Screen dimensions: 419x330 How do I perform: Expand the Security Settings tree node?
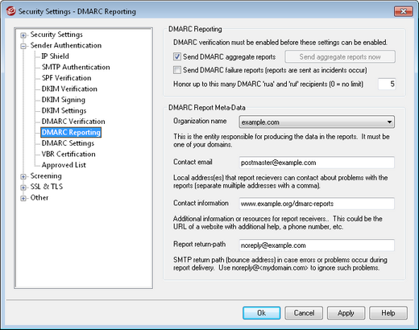coord(23,35)
